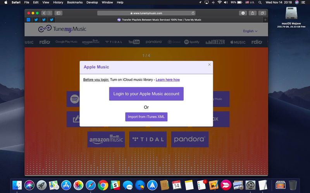This screenshot has width=310, height=193.
Task: Toggle the Safari sidebar button
Action: [x=59, y=13]
